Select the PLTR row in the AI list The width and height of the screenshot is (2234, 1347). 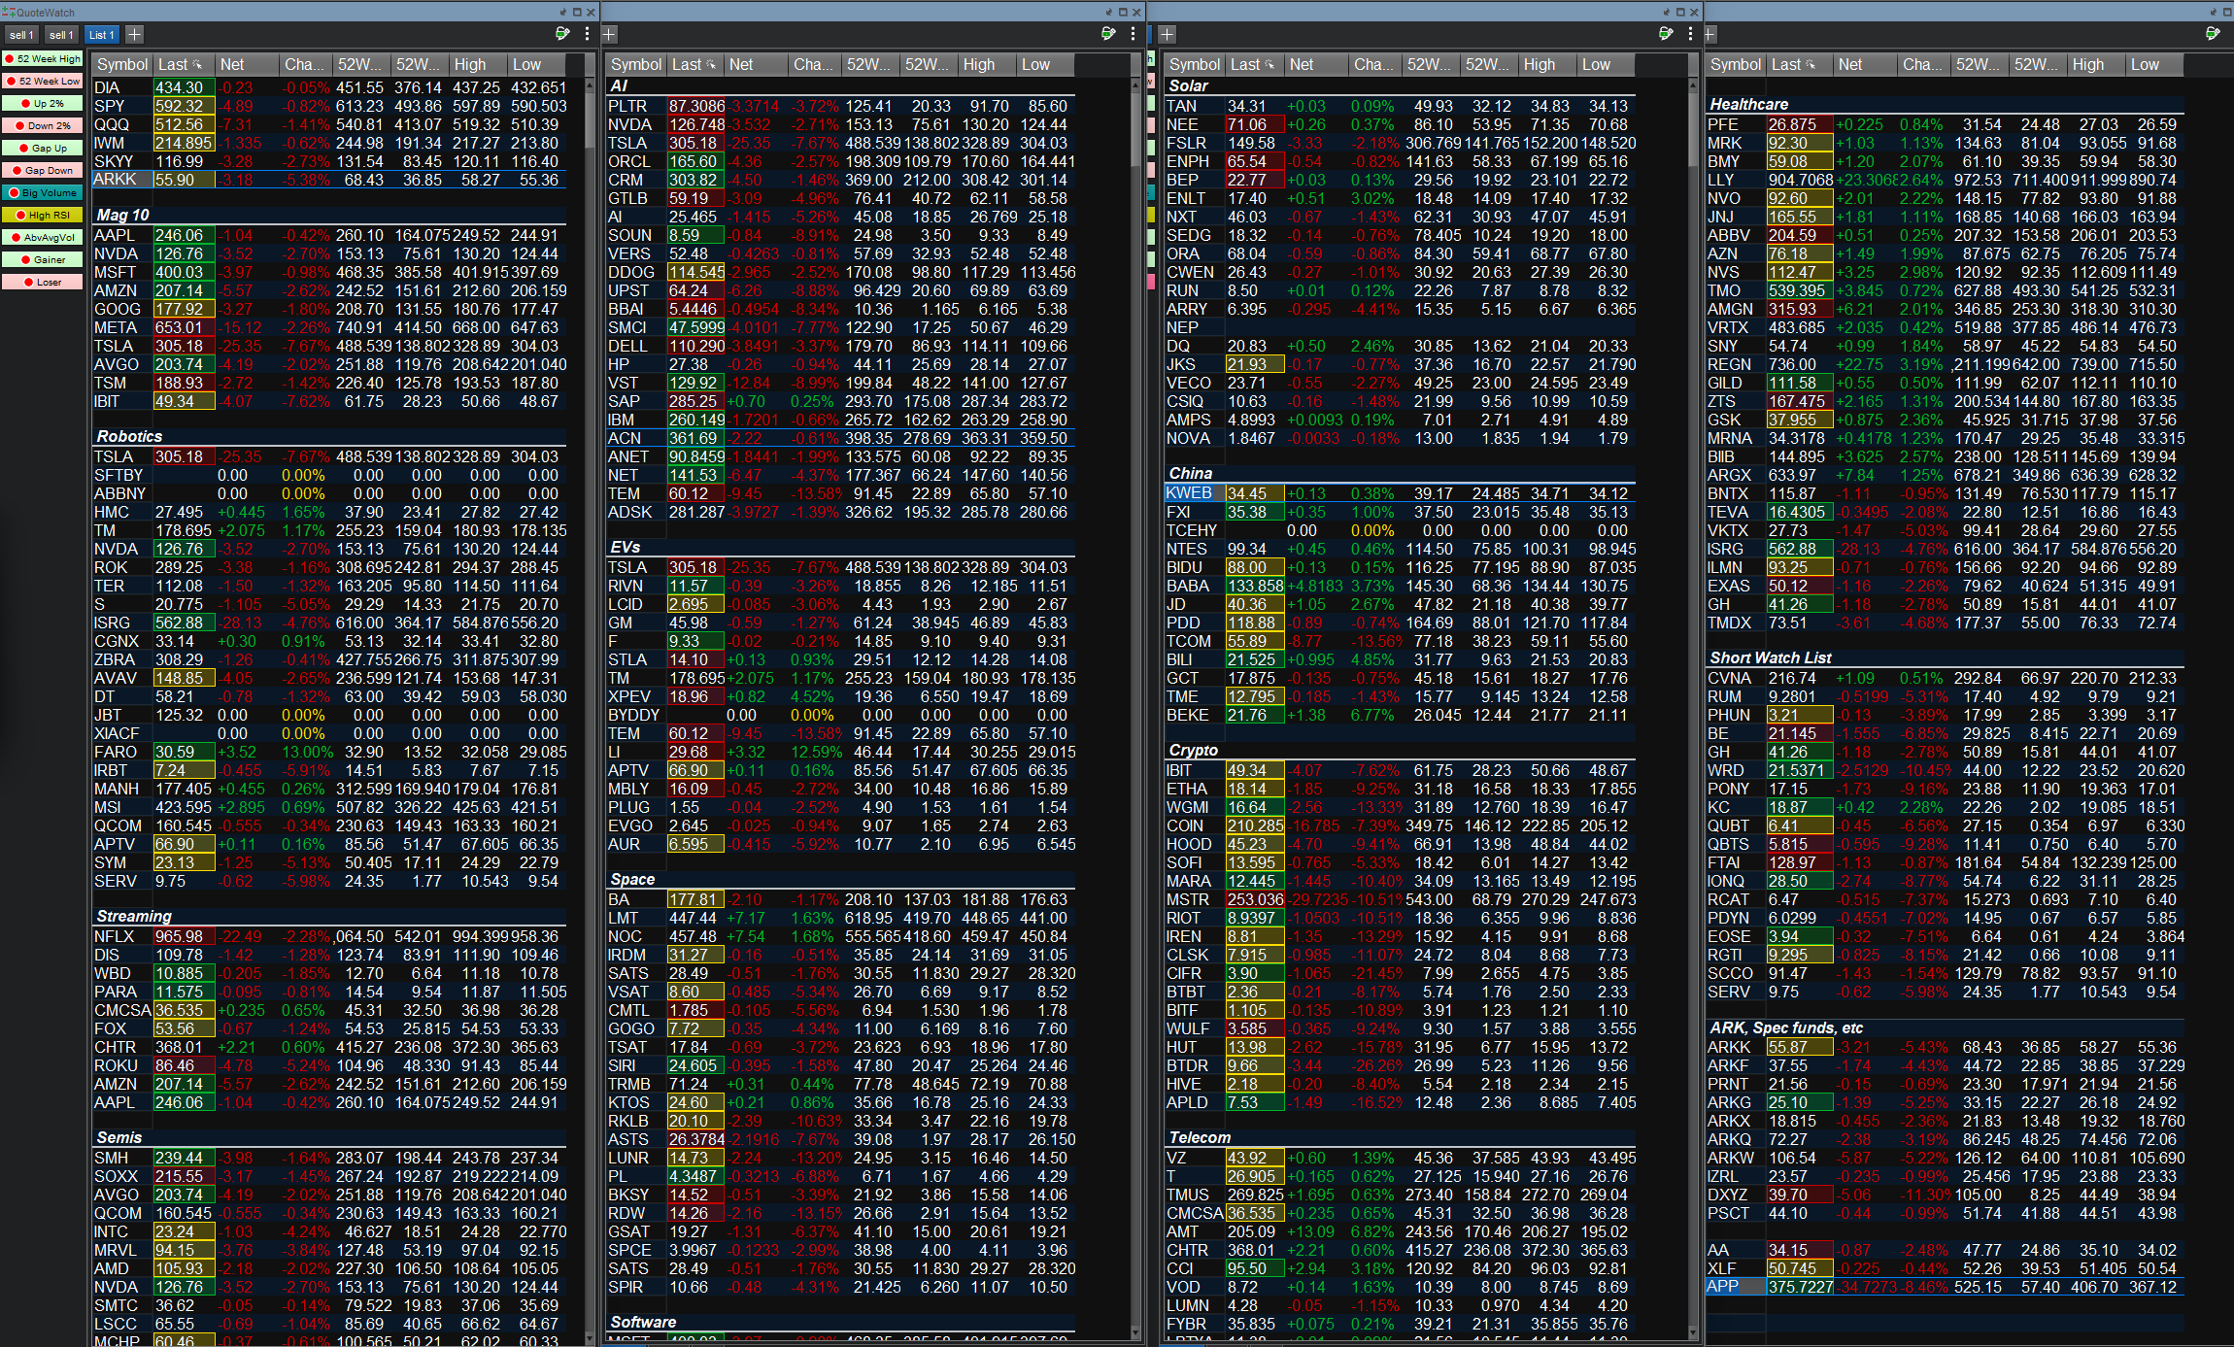coord(841,106)
